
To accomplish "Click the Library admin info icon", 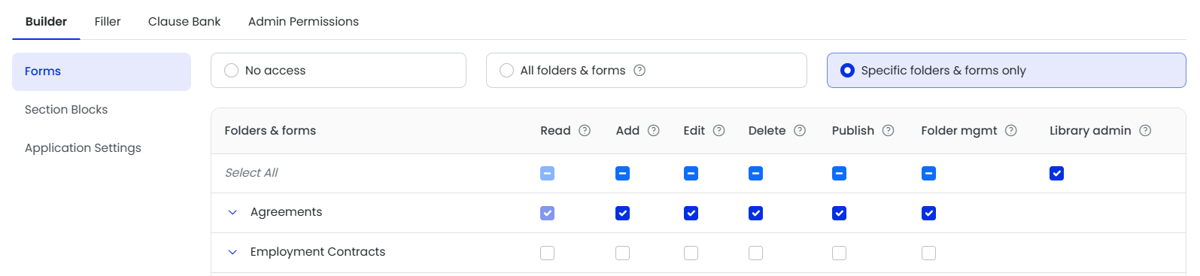I will pyautogui.click(x=1145, y=131).
